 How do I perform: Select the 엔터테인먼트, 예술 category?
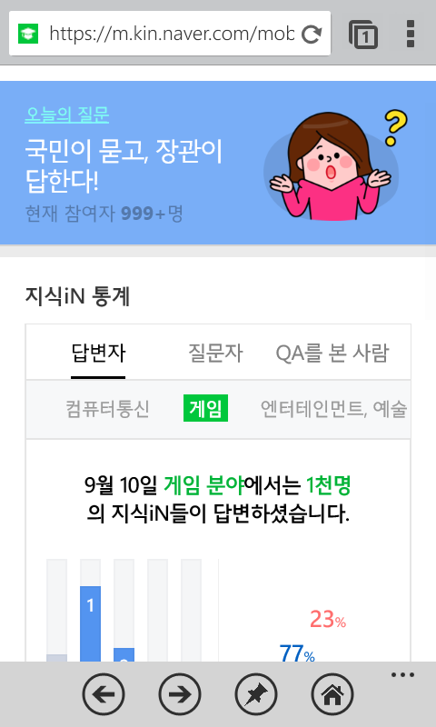coord(333,409)
